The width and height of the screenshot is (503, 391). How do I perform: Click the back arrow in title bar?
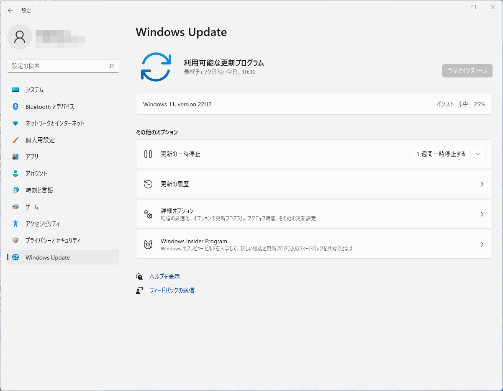click(10, 10)
